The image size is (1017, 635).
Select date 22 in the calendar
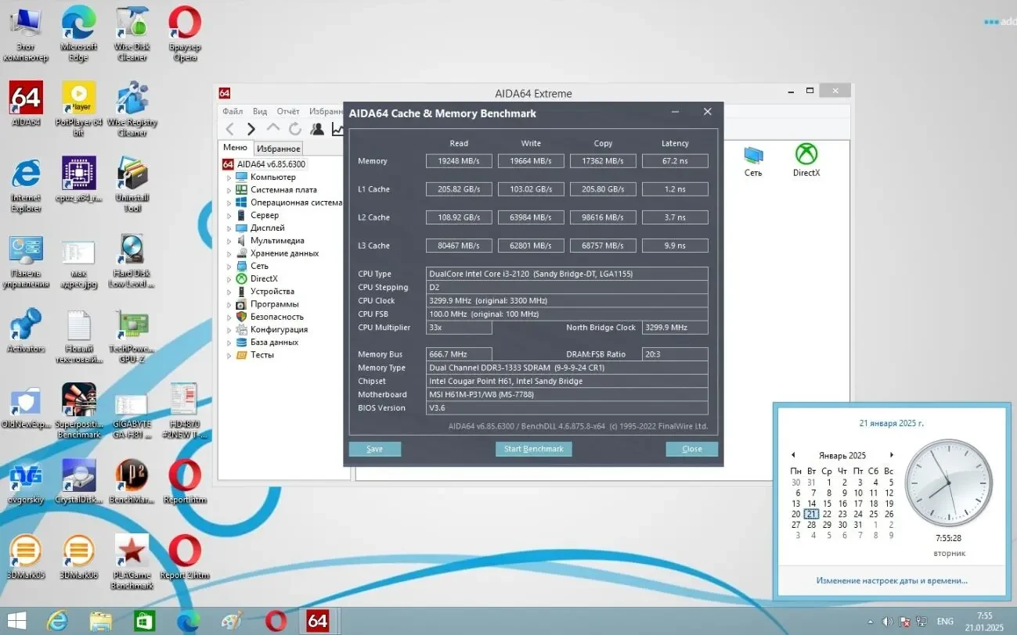pyautogui.click(x=826, y=514)
